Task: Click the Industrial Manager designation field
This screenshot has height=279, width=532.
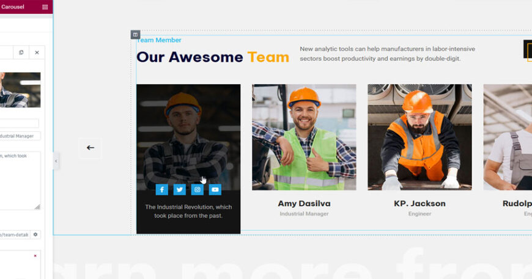Action: [20, 136]
